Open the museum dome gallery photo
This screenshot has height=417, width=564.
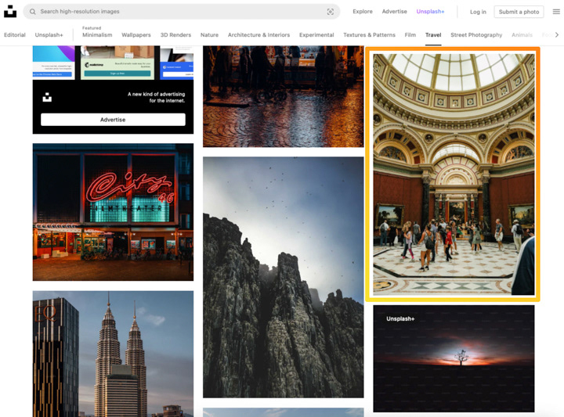[x=454, y=174]
